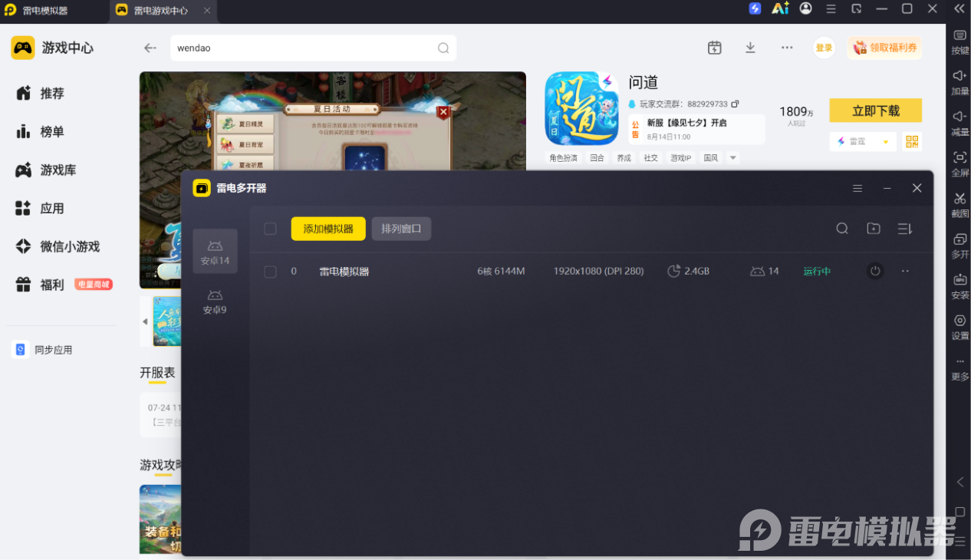Click the user account icon in title bar

[x=805, y=8]
